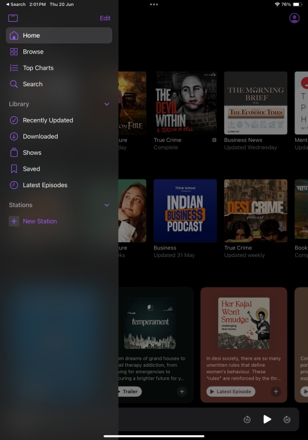Click Business Updated 31 May text
308x440 pixels.
coord(174,252)
